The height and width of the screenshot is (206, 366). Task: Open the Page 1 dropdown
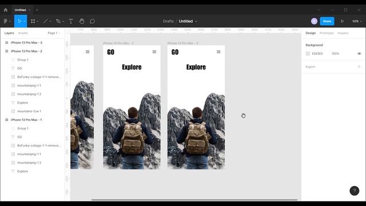point(54,33)
